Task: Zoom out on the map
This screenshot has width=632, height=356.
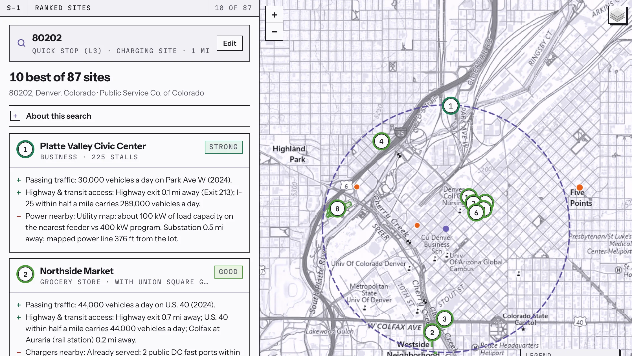Action: [x=274, y=32]
